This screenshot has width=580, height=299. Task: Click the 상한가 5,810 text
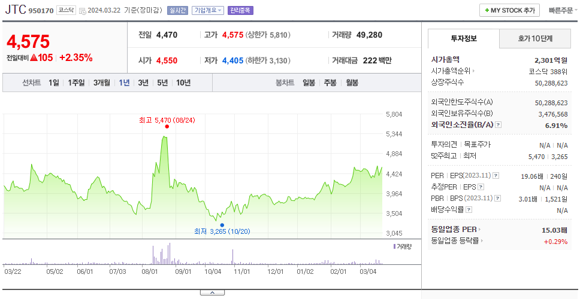tap(268, 35)
